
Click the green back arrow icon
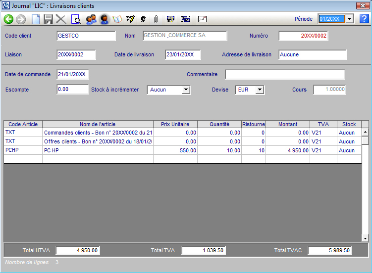pos(8,19)
